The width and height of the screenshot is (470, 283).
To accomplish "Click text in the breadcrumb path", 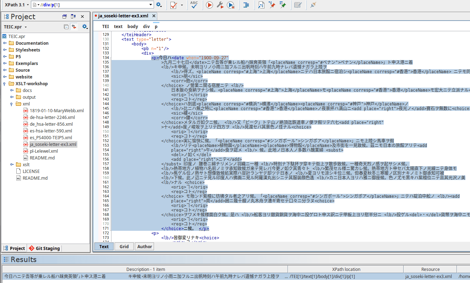I will click(118, 27).
